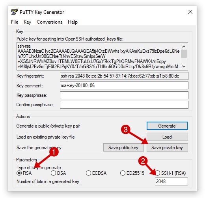Click the PuTTY Key Generator title icon

14,12
